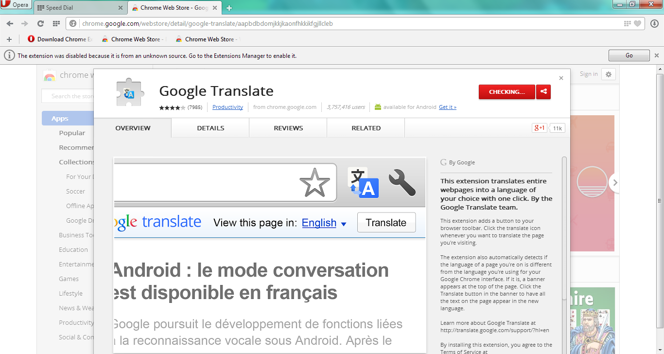This screenshot has width=664, height=354.
Task: Share the extension with share button
Action: point(543,92)
